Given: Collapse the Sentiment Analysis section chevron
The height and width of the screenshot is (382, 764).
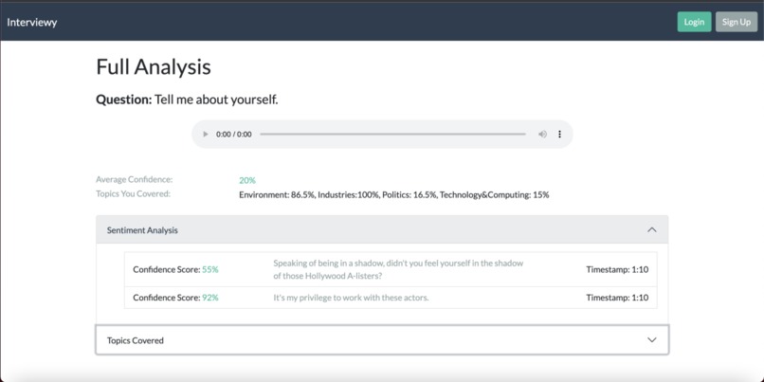Looking at the screenshot, I should [652, 230].
